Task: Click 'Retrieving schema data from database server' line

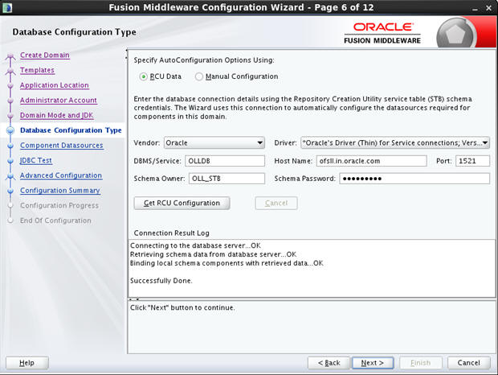Action: pos(213,254)
